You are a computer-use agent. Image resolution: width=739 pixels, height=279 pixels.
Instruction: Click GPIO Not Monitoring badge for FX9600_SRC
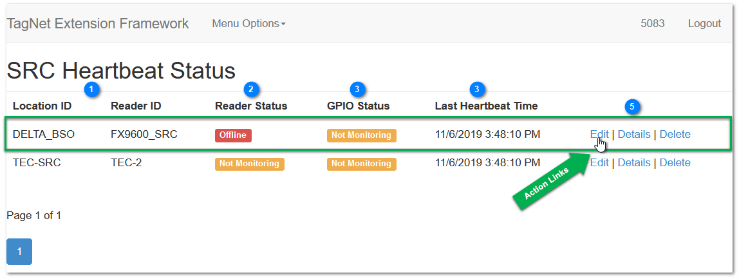362,135
